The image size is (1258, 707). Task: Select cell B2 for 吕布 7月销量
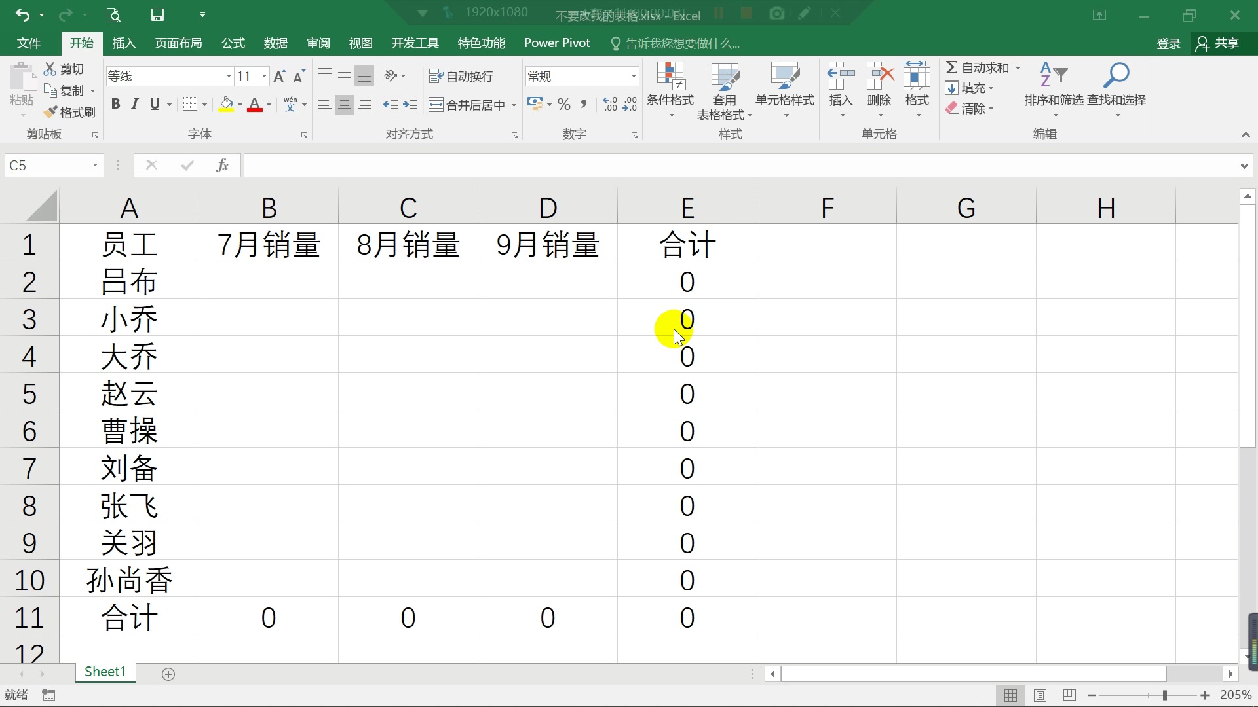click(269, 281)
